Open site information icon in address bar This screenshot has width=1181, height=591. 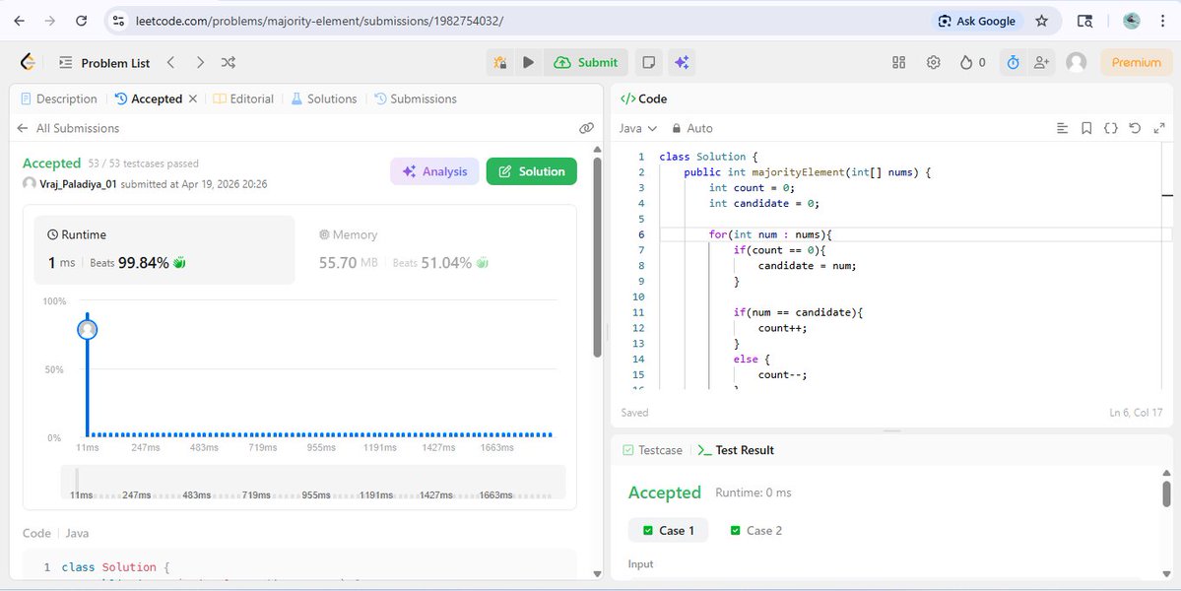pyautogui.click(x=118, y=21)
